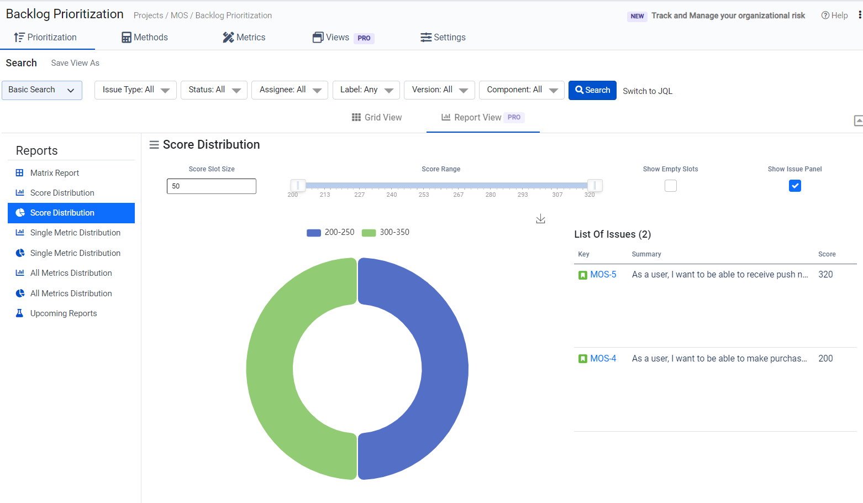Click the Switch to JQL link
863x503 pixels.
click(x=647, y=91)
